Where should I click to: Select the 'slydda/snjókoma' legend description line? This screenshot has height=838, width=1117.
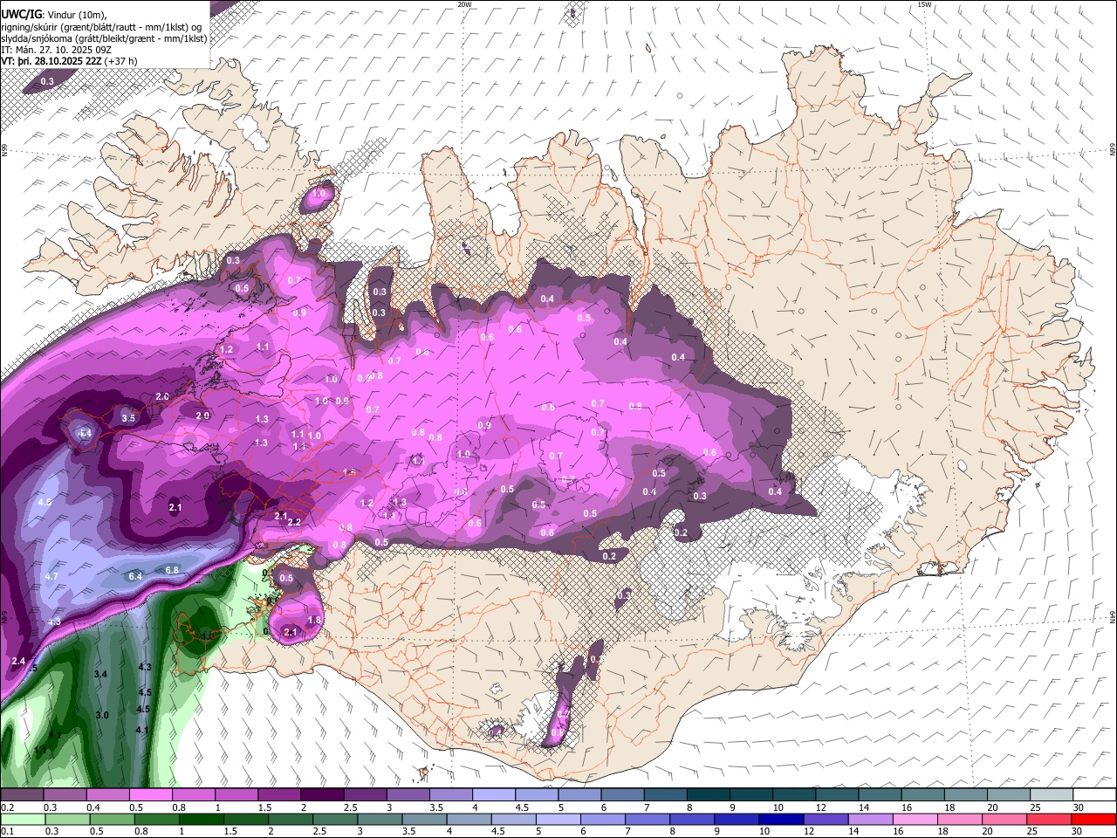(104, 38)
